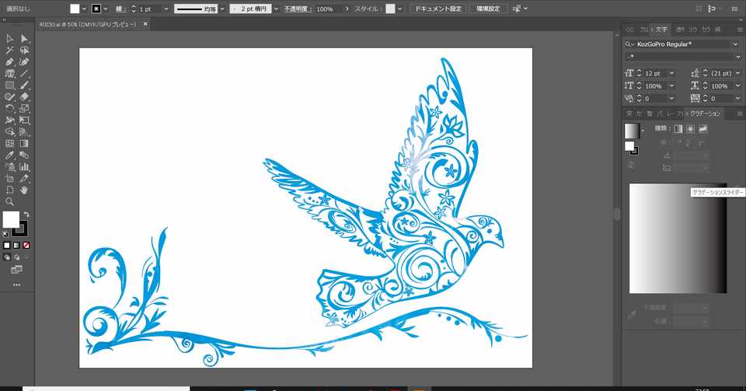The image size is (746, 391).
Task: Open Edit Toolbar three-dots button
Action: click(x=16, y=285)
